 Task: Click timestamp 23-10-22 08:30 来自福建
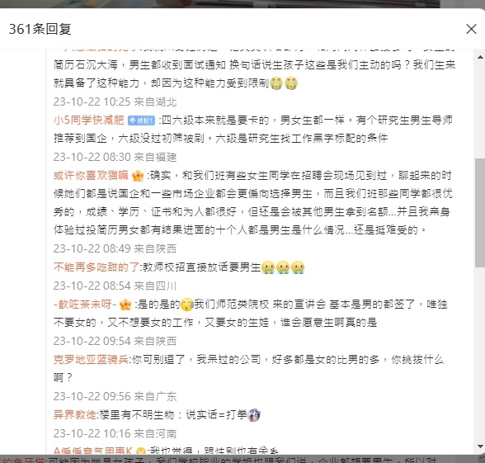click(115, 157)
